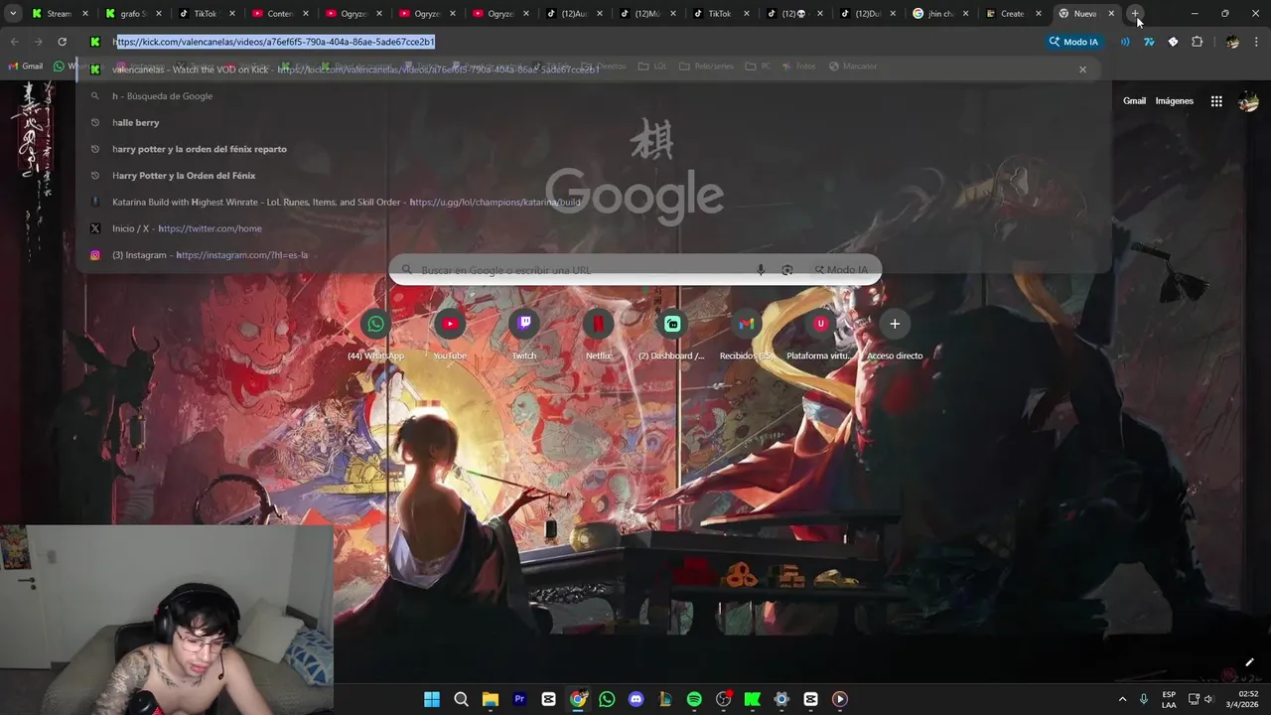Click the Modo IA button in toolbar
Image resolution: width=1271 pixels, height=715 pixels.
(1073, 42)
